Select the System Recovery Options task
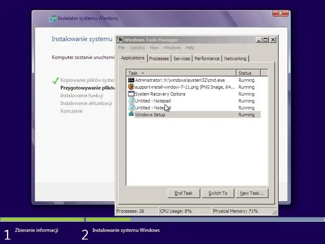This screenshot has width=325, height=244. [x=194, y=94]
